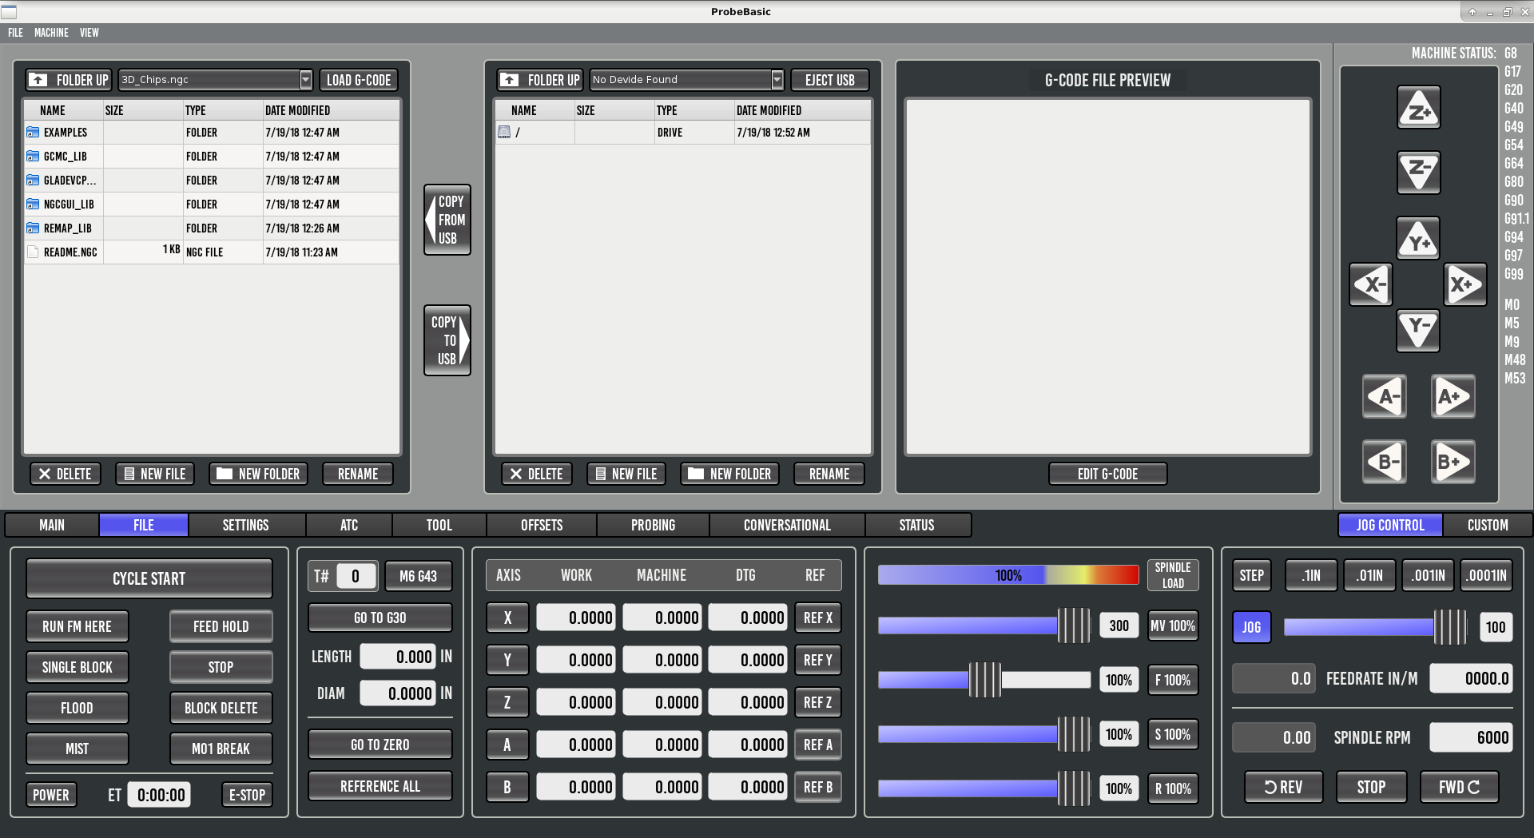Viewport: 1534px width, 838px height.
Task: Click CYCLE START
Action: (149, 578)
